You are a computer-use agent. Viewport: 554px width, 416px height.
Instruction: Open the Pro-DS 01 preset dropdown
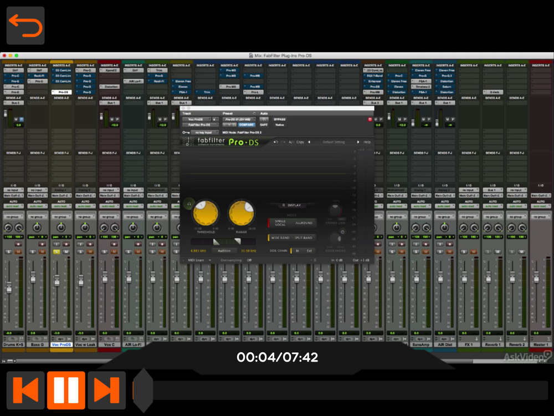click(239, 119)
